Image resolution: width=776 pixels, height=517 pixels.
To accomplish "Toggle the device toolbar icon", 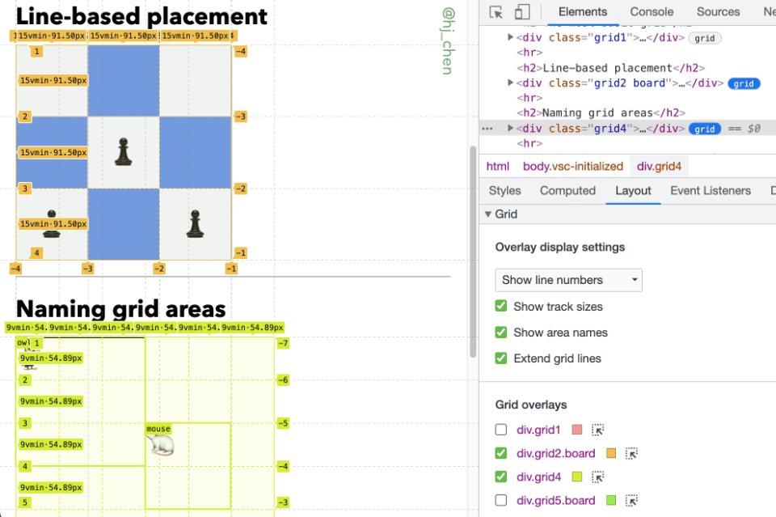I will pos(522,12).
